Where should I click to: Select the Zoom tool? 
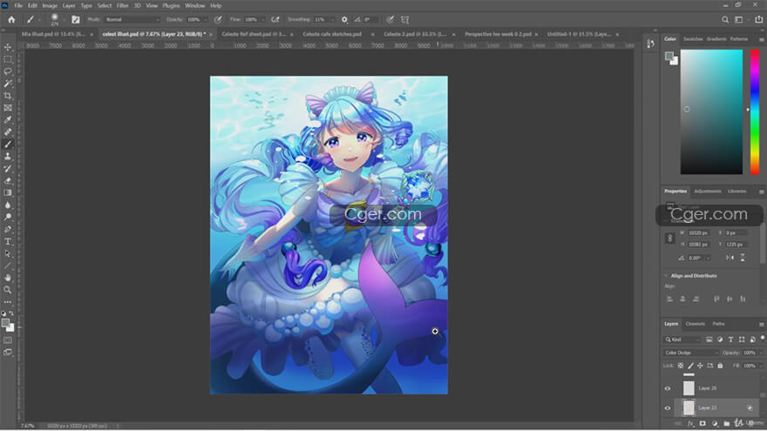(8, 290)
